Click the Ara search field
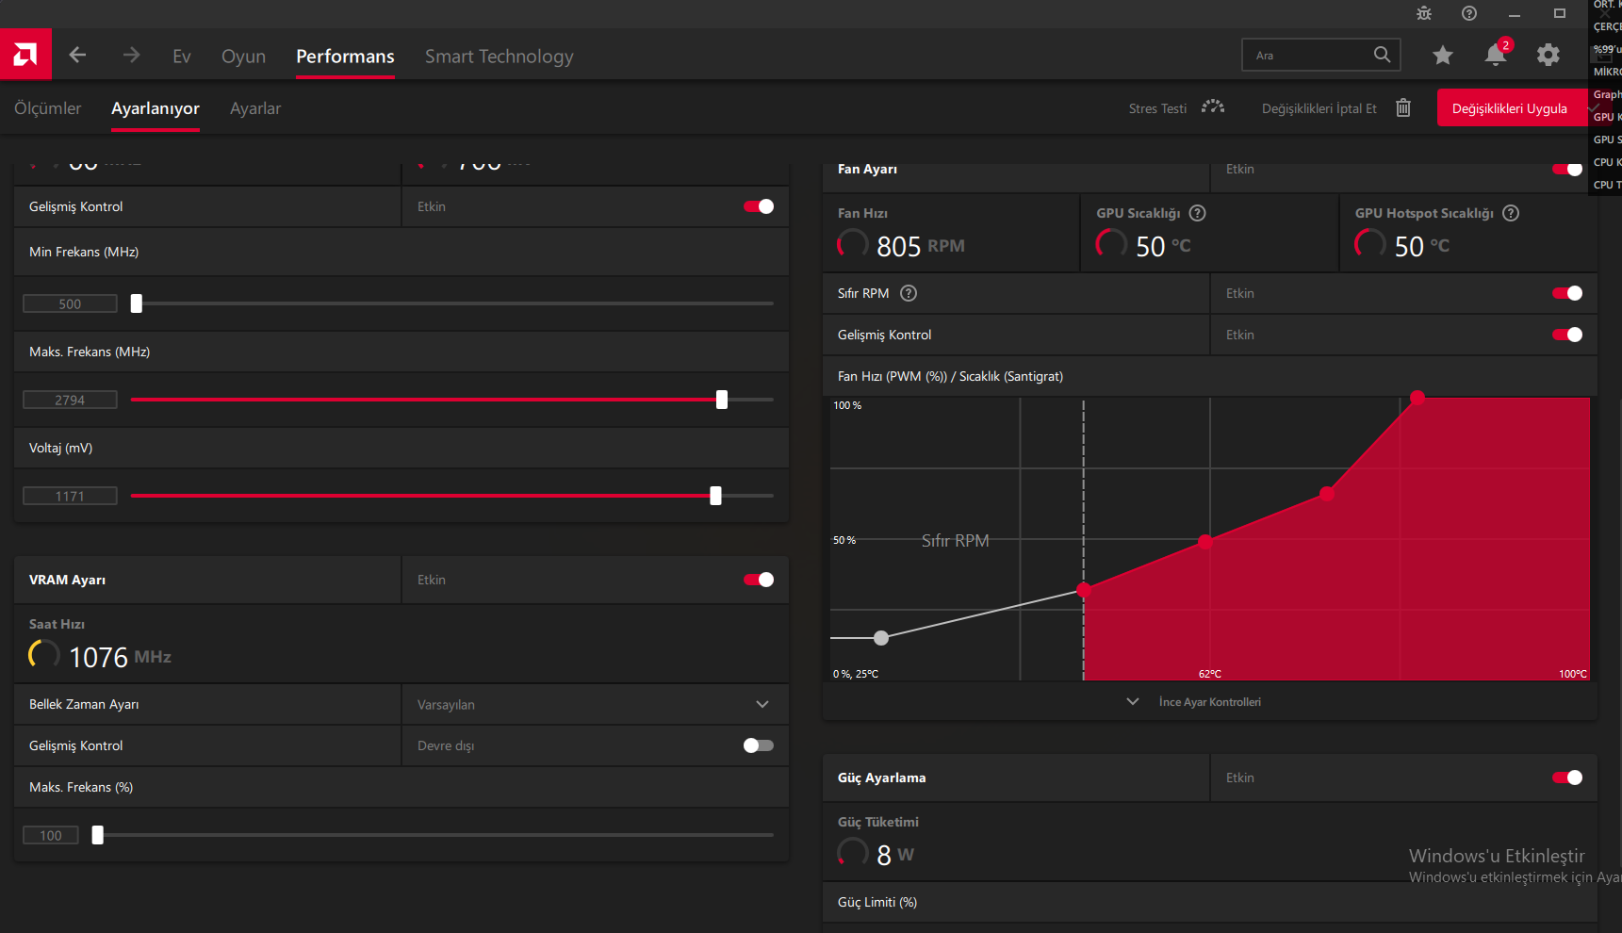 (1320, 56)
